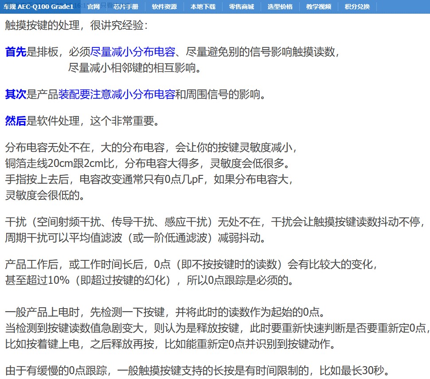Image resolution: width=430 pixels, height=379 pixels.
Task: Click the line starting 由于有缓慢的0点跟踪
Action: (x=197, y=371)
